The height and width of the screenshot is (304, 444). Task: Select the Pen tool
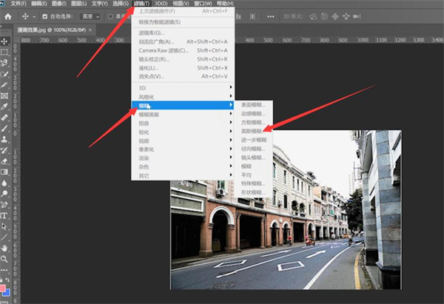click(4, 205)
